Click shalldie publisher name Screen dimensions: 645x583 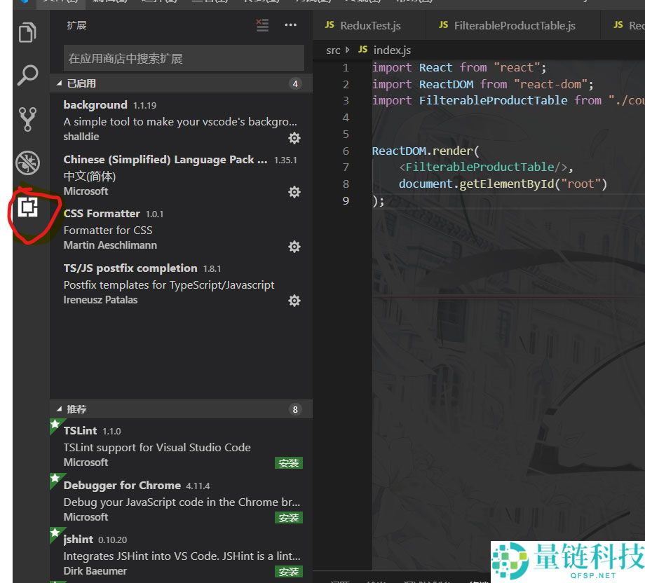[x=81, y=137]
